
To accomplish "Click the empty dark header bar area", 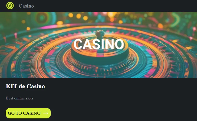I will tap(113, 6).
